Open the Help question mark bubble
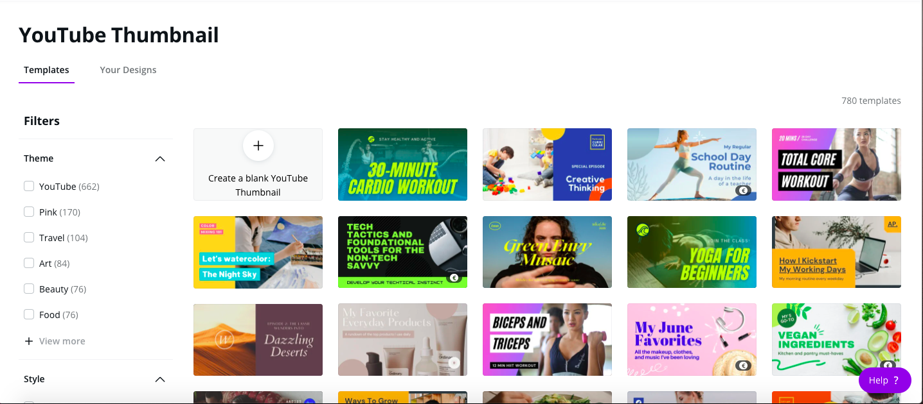This screenshot has width=923, height=404. point(885,380)
